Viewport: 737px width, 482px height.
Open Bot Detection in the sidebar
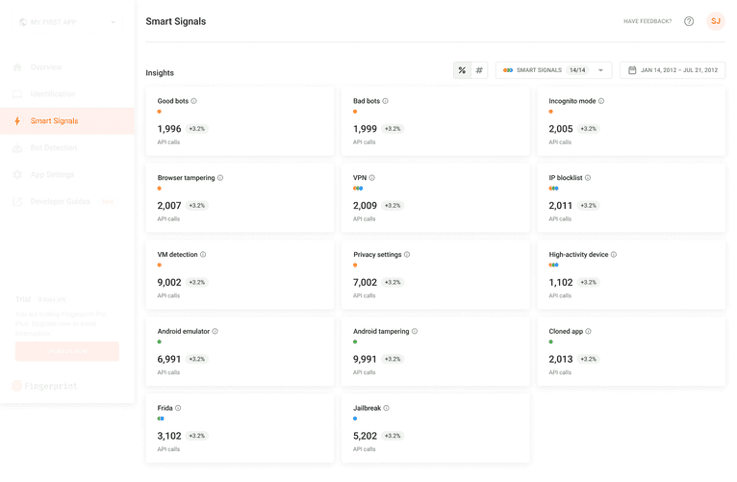coord(53,148)
